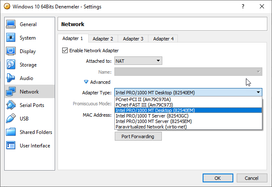Go to the Audio settings label
This screenshot has width=272, height=187.
coord(26,78)
